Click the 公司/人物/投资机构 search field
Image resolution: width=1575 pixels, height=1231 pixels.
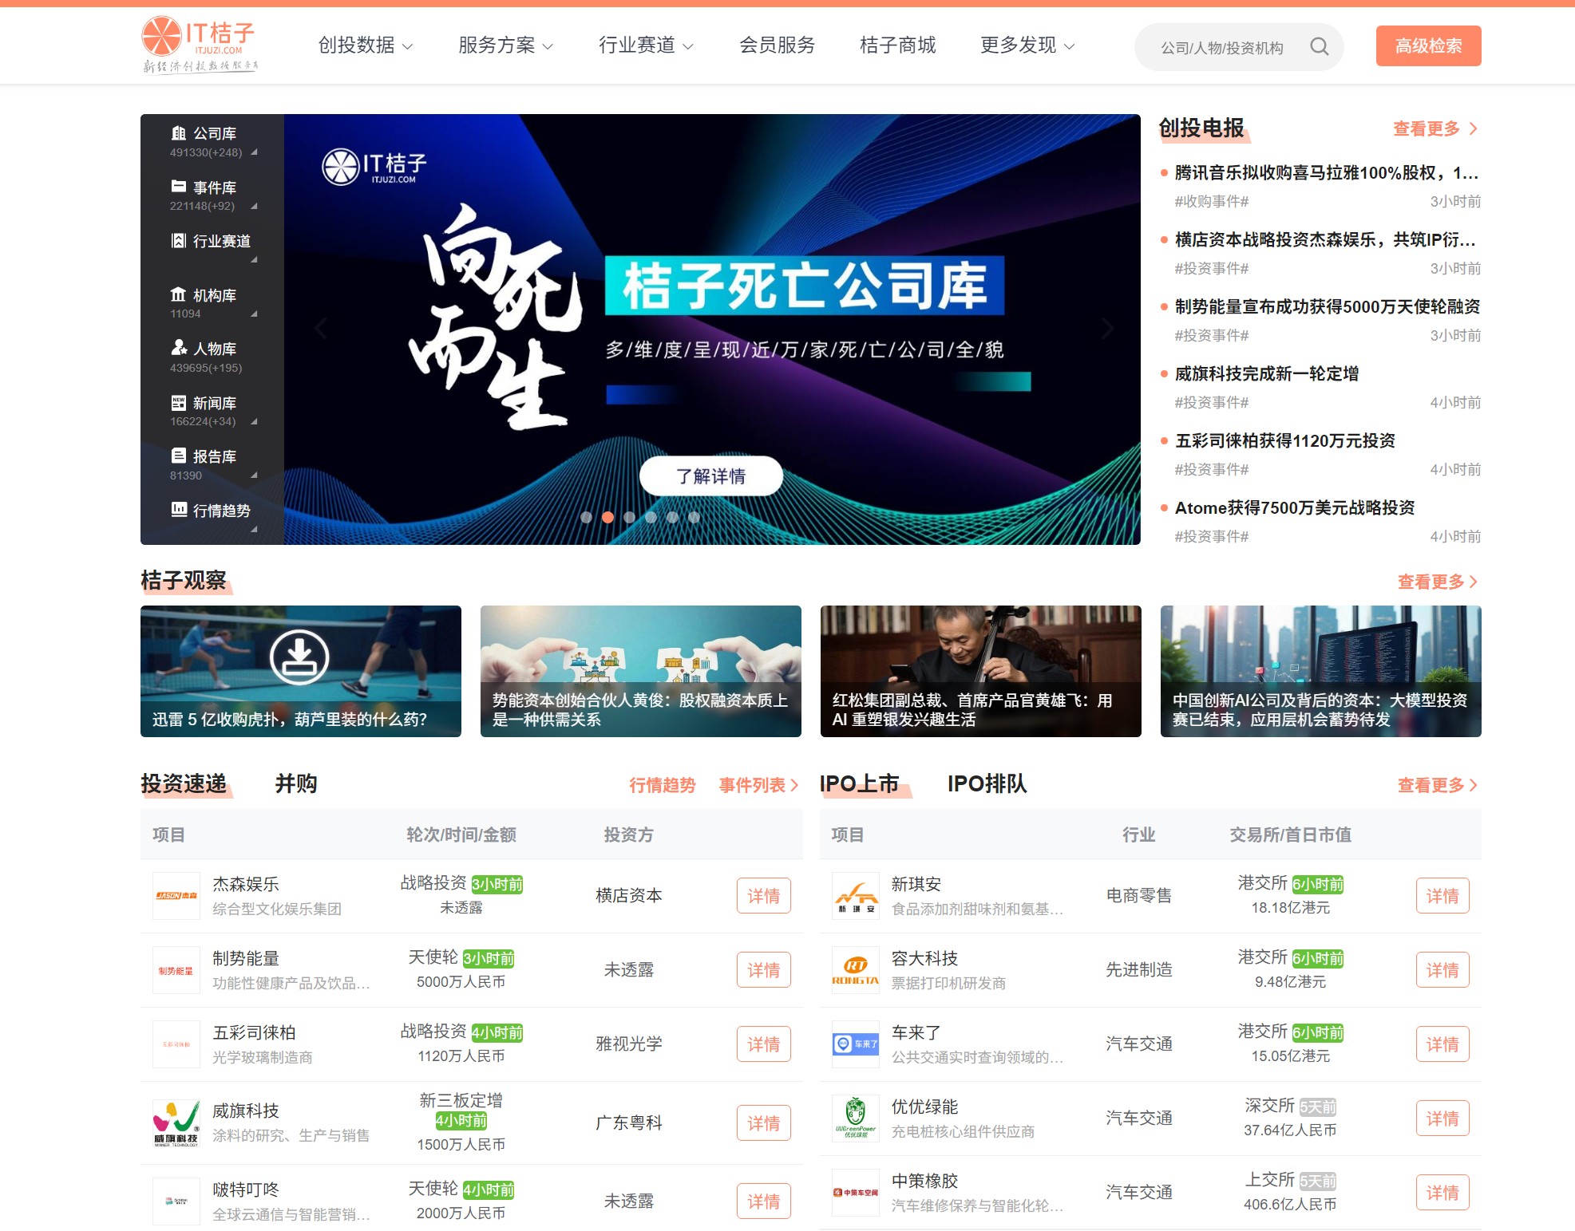point(1221,48)
